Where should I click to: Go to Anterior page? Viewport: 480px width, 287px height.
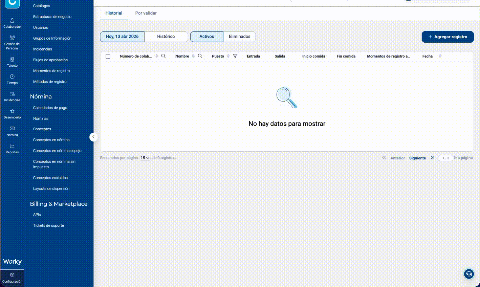[397, 158]
